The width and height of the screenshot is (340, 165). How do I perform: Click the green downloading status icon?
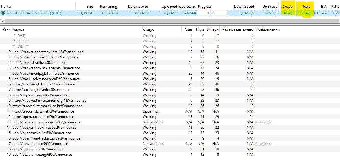point(3,13)
